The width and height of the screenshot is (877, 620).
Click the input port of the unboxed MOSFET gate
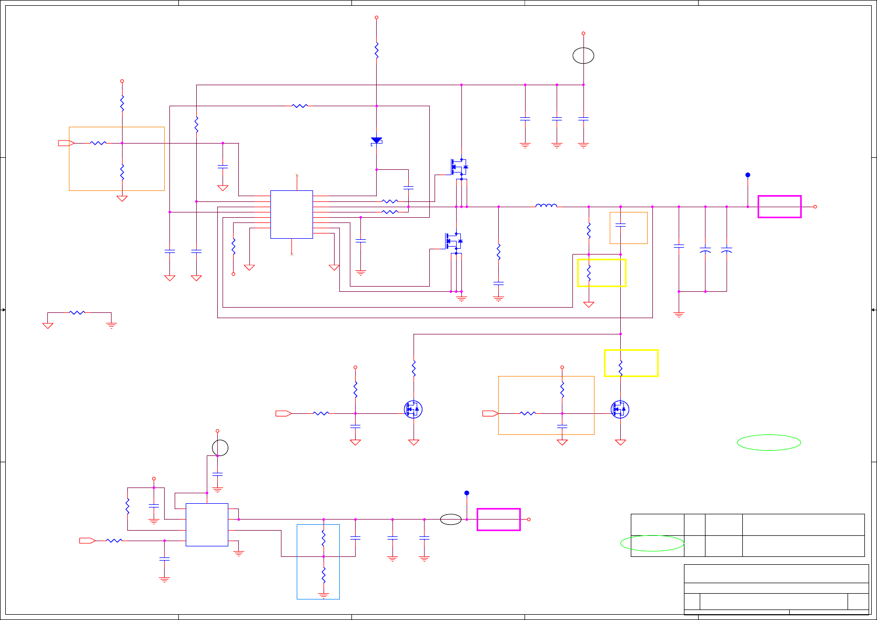284,413
